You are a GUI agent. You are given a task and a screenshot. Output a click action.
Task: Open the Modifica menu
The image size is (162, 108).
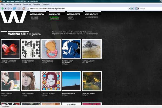click(9, 4)
